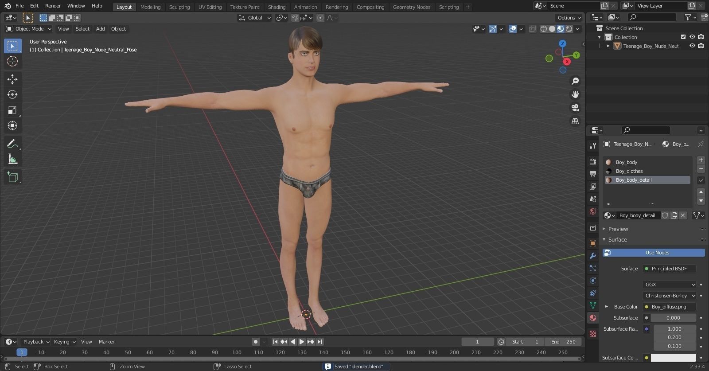Open the Render menu
Image resolution: width=709 pixels, height=371 pixels.
click(x=53, y=6)
